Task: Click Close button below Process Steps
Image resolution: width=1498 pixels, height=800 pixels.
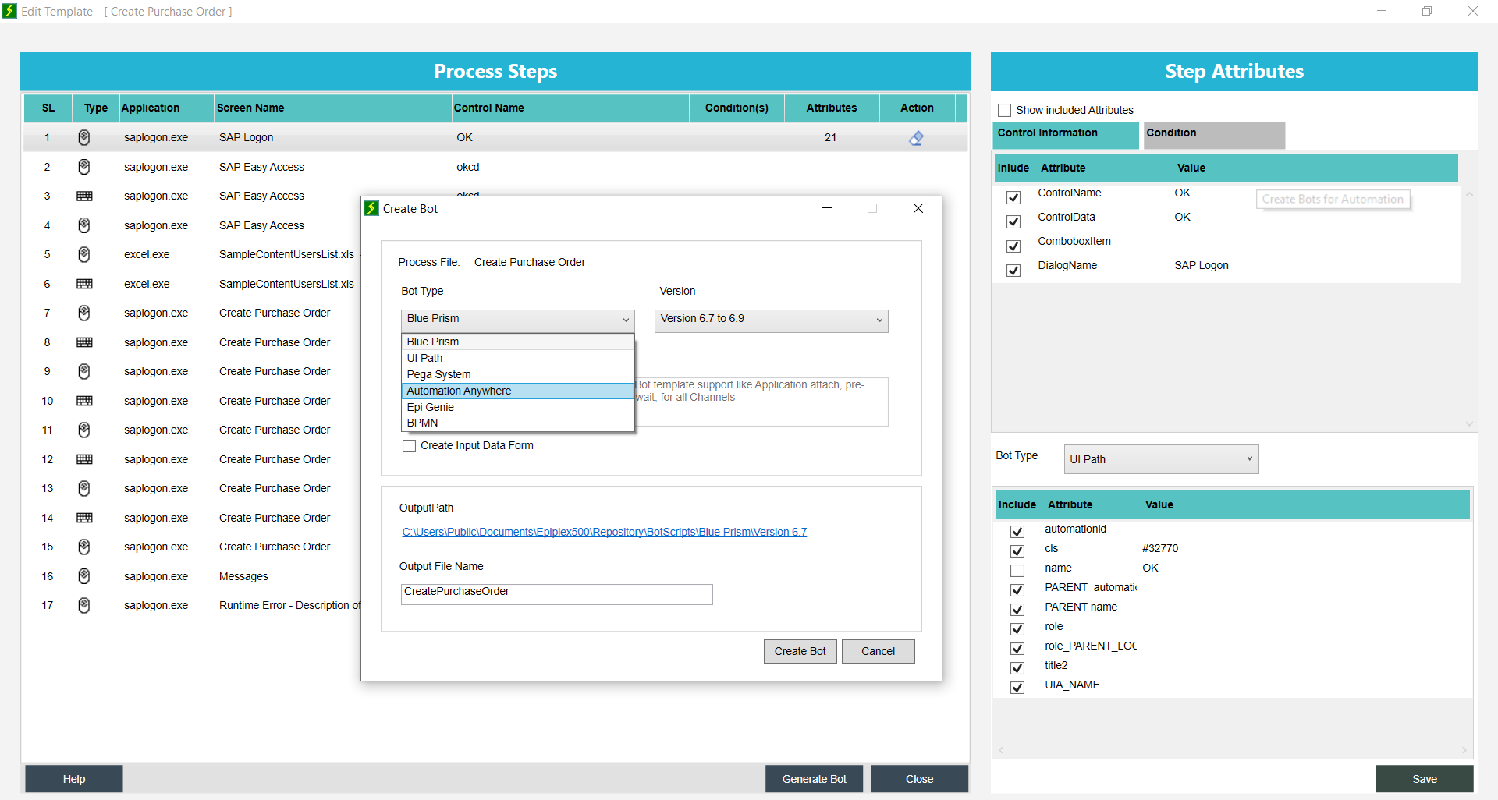Action: click(919, 779)
